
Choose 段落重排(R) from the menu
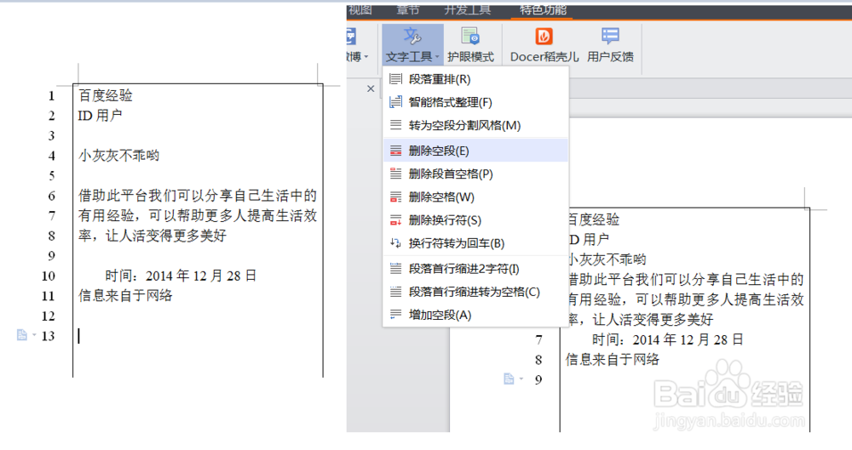pyautogui.click(x=475, y=79)
